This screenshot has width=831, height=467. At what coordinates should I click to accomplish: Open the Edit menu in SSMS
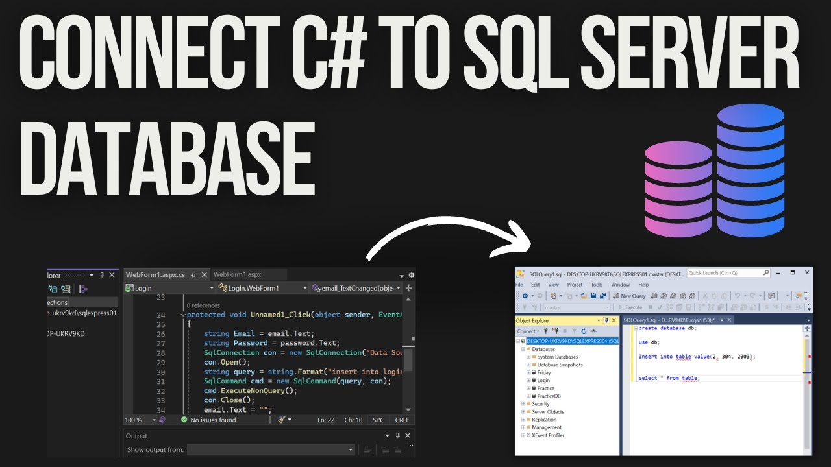coord(536,285)
